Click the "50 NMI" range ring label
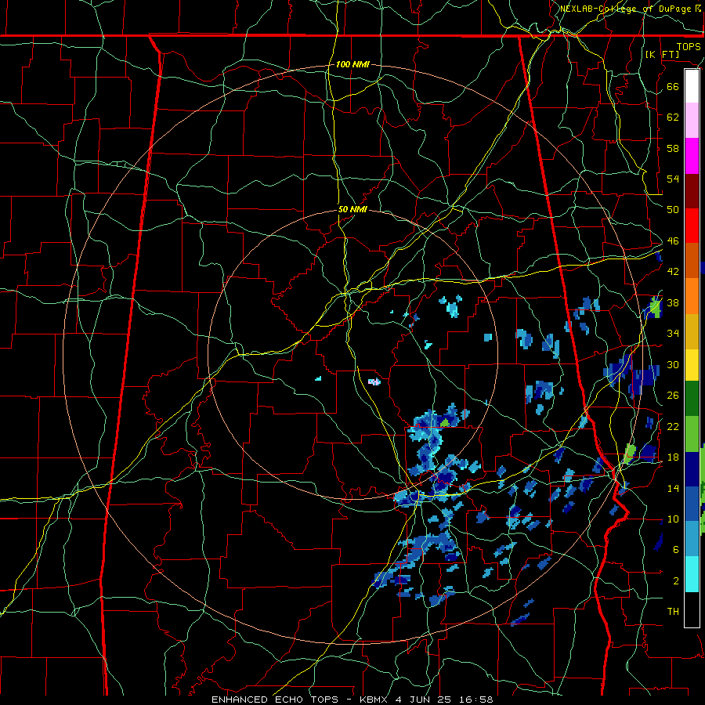Screen dimensions: 705x705 pyautogui.click(x=352, y=209)
